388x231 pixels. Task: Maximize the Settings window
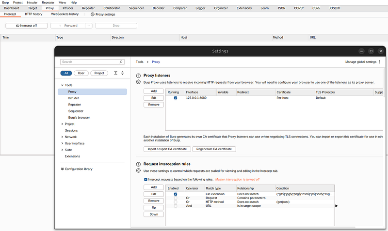[371, 51]
